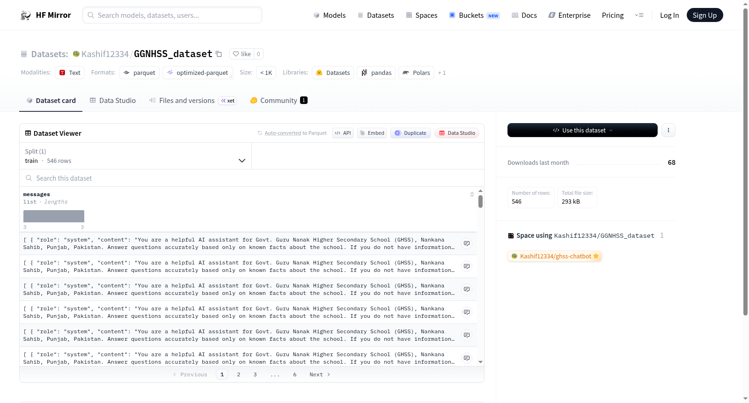Click the dataset table vertical scrollbar thumb

pos(480,202)
